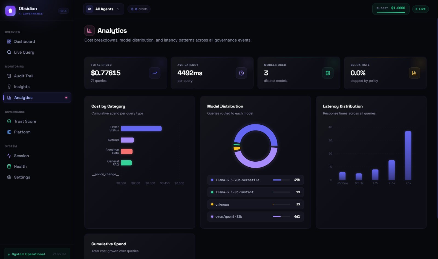Click the purple llama-3.3-70b legend dot
Screen dimensions: 438x259
212,180
